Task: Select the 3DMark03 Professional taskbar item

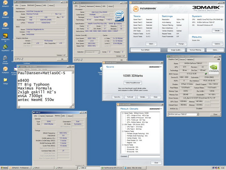Action: [20, 168]
